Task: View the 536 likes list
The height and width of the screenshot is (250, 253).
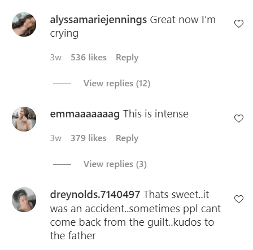Action: (89, 58)
